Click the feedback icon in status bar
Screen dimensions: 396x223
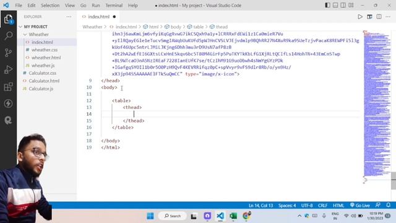[x=378, y=205]
